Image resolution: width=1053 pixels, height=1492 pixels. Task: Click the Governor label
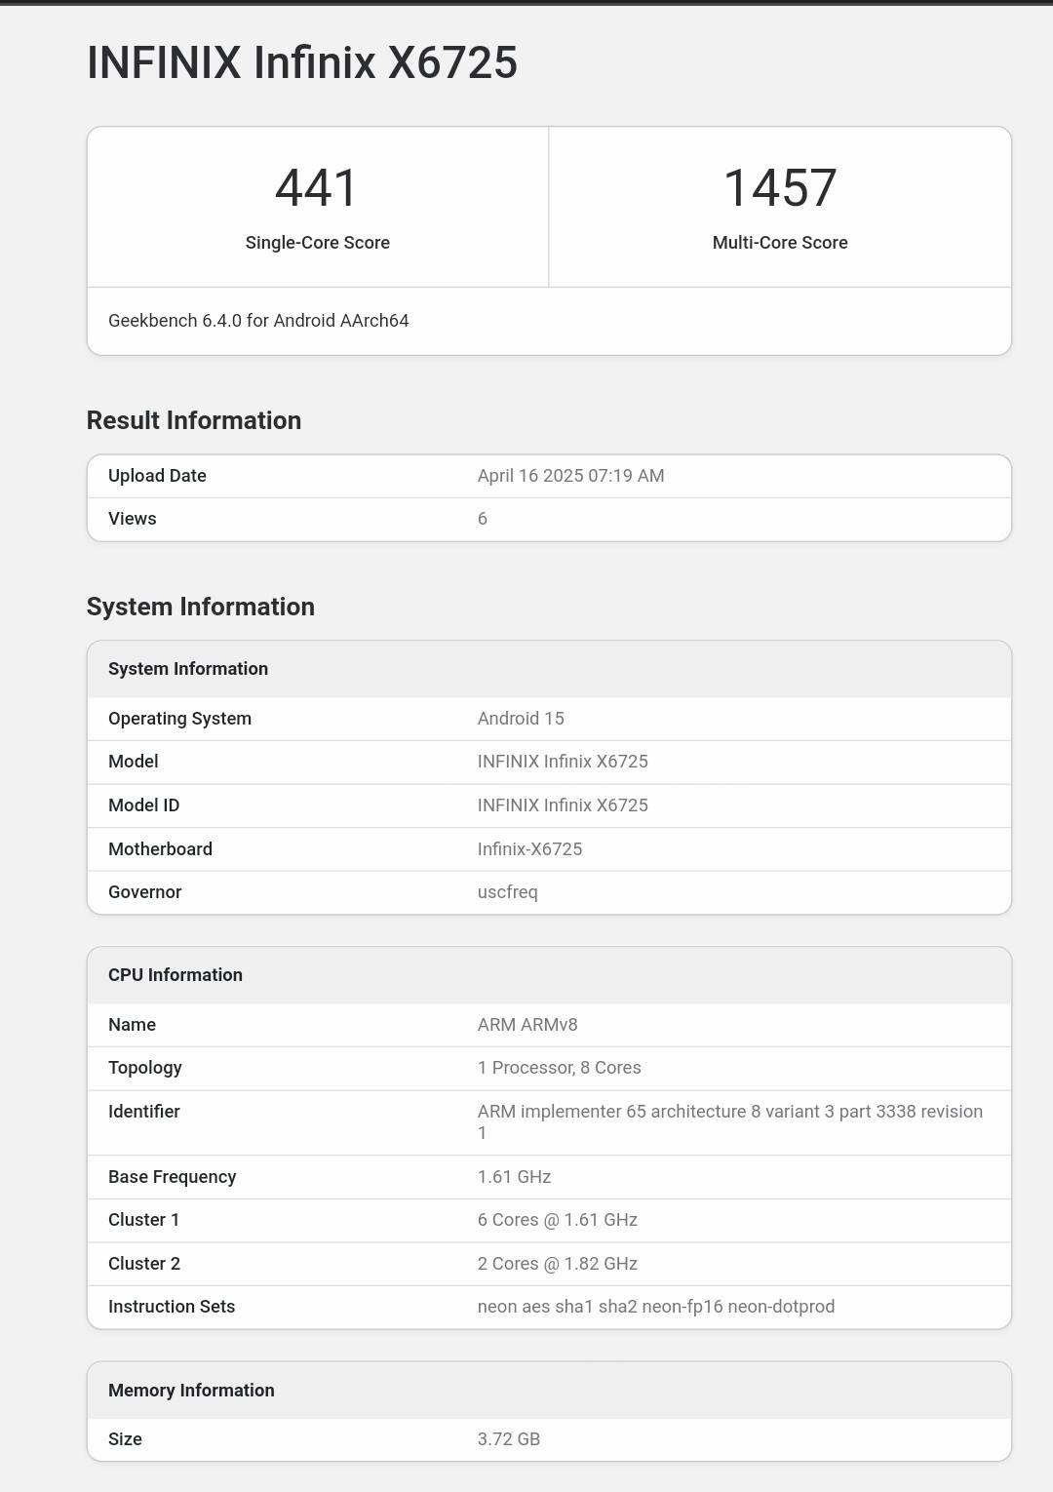145,892
